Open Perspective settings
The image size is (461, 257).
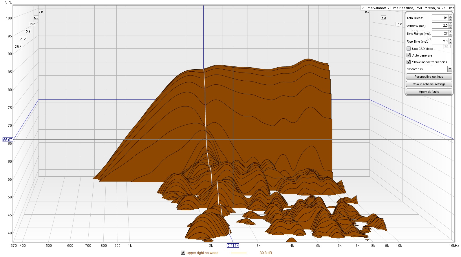pos(429,77)
